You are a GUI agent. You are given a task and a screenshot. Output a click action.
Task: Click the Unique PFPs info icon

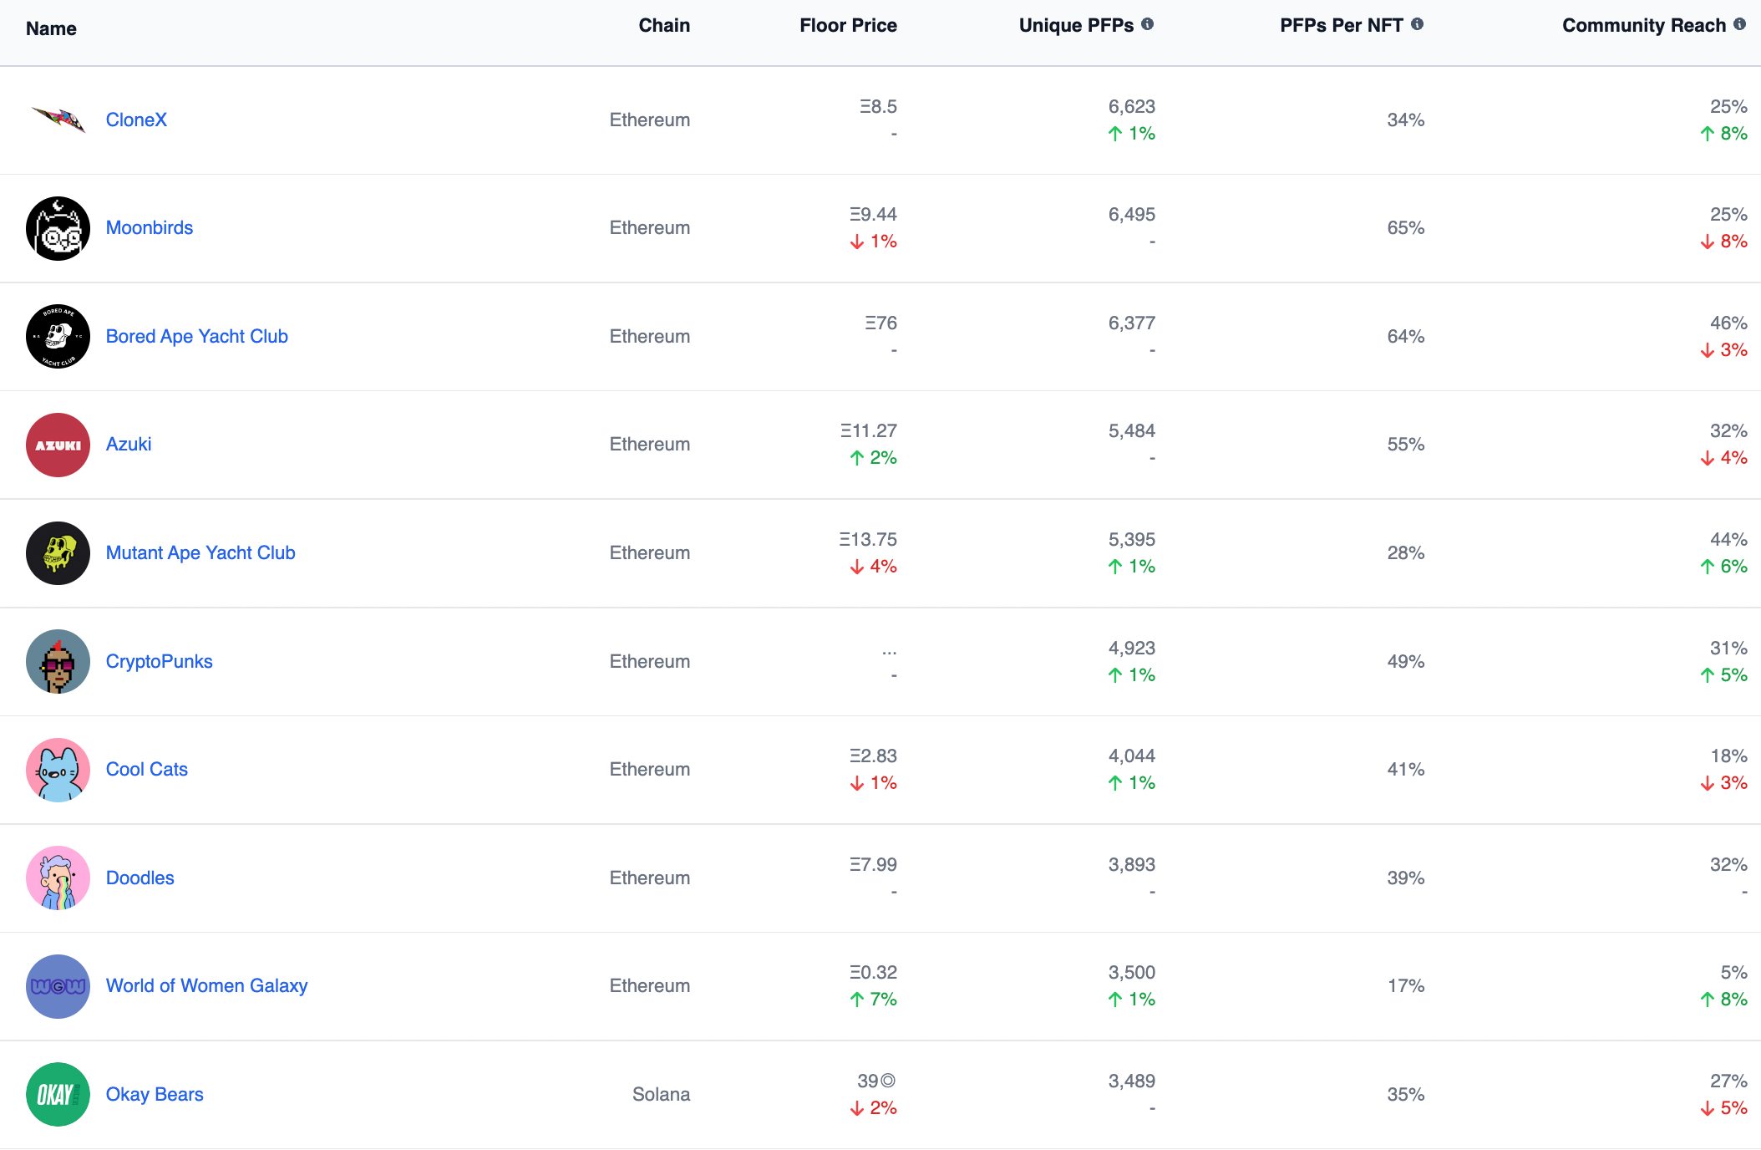click(1147, 24)
